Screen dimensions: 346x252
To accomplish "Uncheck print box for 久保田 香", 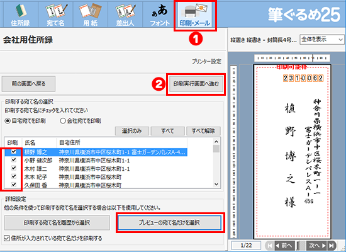I will (x=14, y=185).
